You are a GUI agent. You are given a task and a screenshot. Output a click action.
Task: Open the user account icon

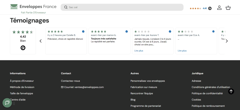219,8
